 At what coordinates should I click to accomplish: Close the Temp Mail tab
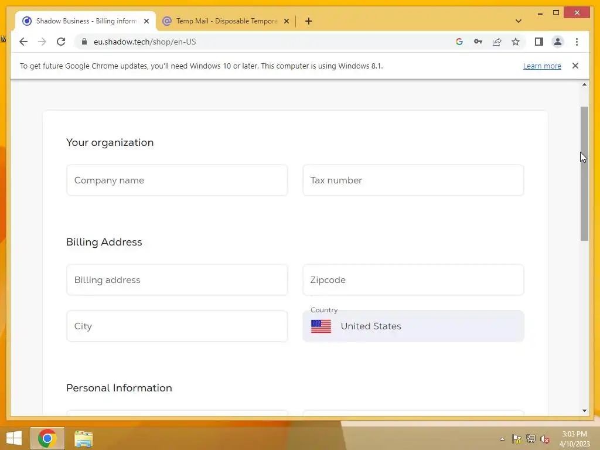click(x=286, y=21)
